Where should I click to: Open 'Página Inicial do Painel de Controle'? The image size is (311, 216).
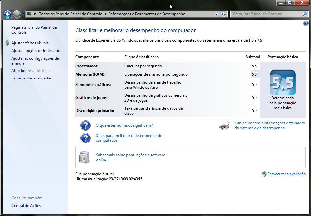34,30
